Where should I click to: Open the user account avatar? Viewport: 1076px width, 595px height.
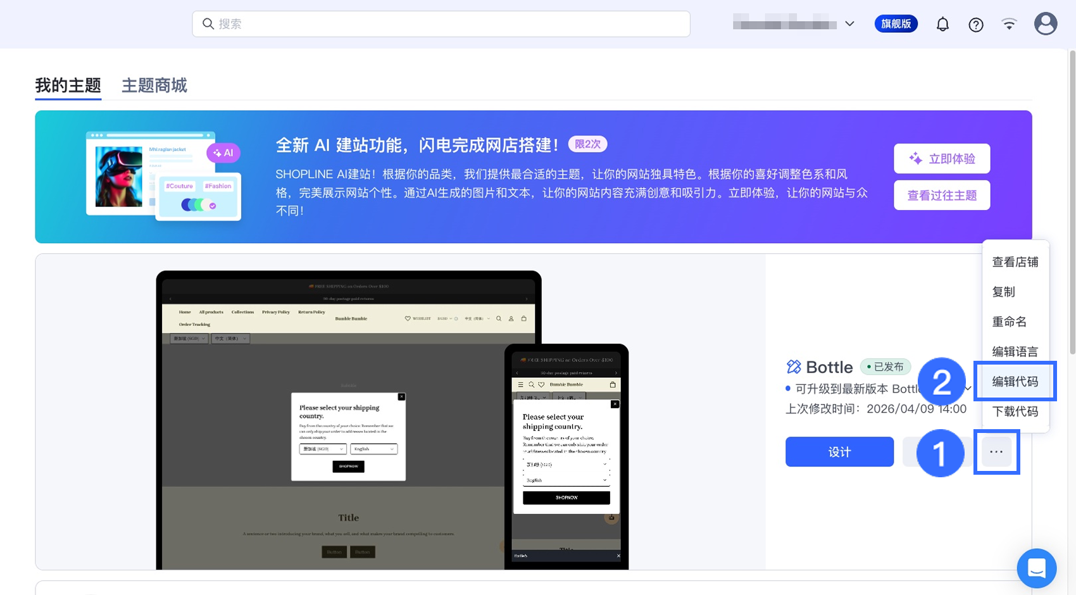point(1046,24)
